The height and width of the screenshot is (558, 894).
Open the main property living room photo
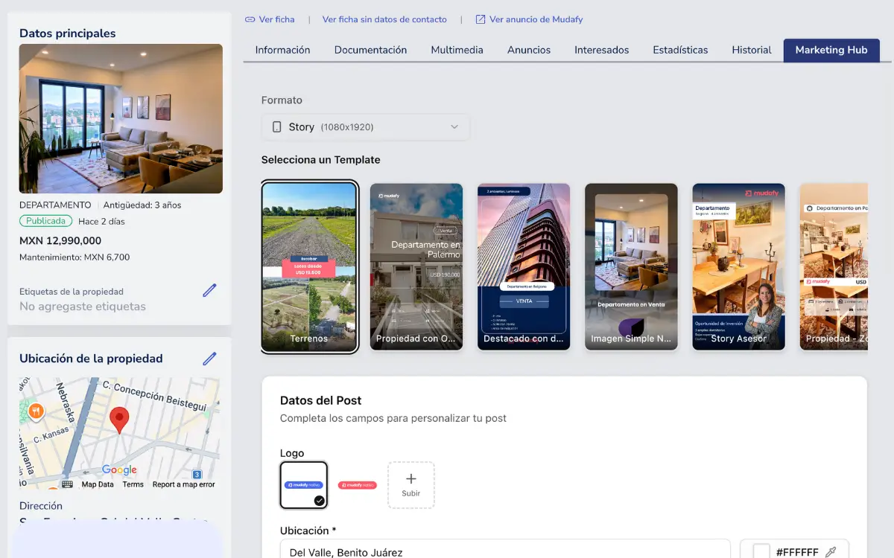tap(121, 119)
